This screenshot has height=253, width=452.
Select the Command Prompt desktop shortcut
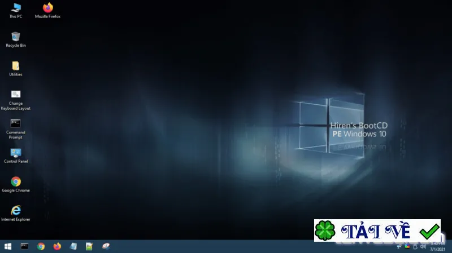[x=16, y=129]
